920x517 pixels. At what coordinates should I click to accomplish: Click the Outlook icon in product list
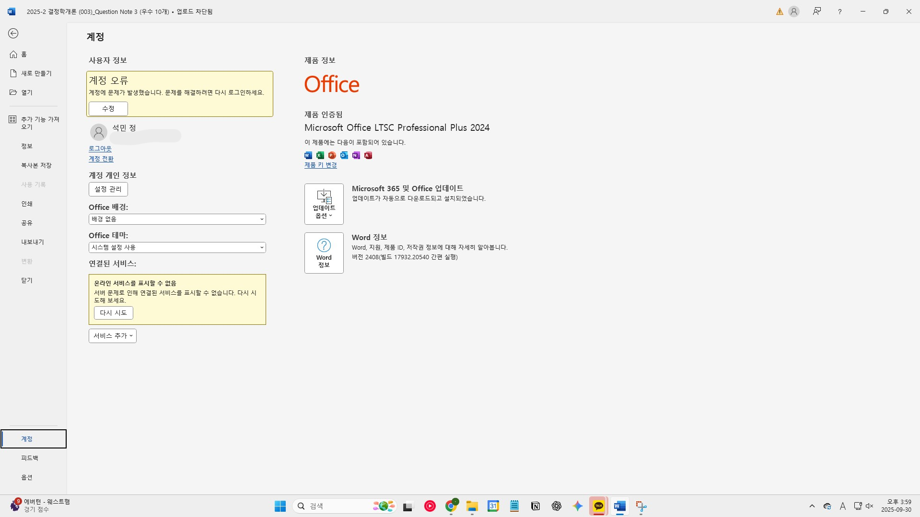tap(344, 155)
